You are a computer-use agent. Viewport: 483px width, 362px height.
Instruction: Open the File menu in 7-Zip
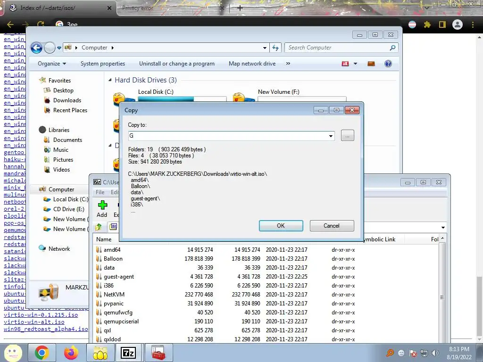[x=100, y=192]
